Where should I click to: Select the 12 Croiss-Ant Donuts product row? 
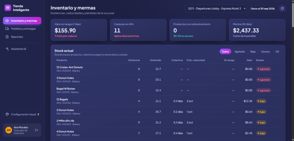(x=168, y=69)
